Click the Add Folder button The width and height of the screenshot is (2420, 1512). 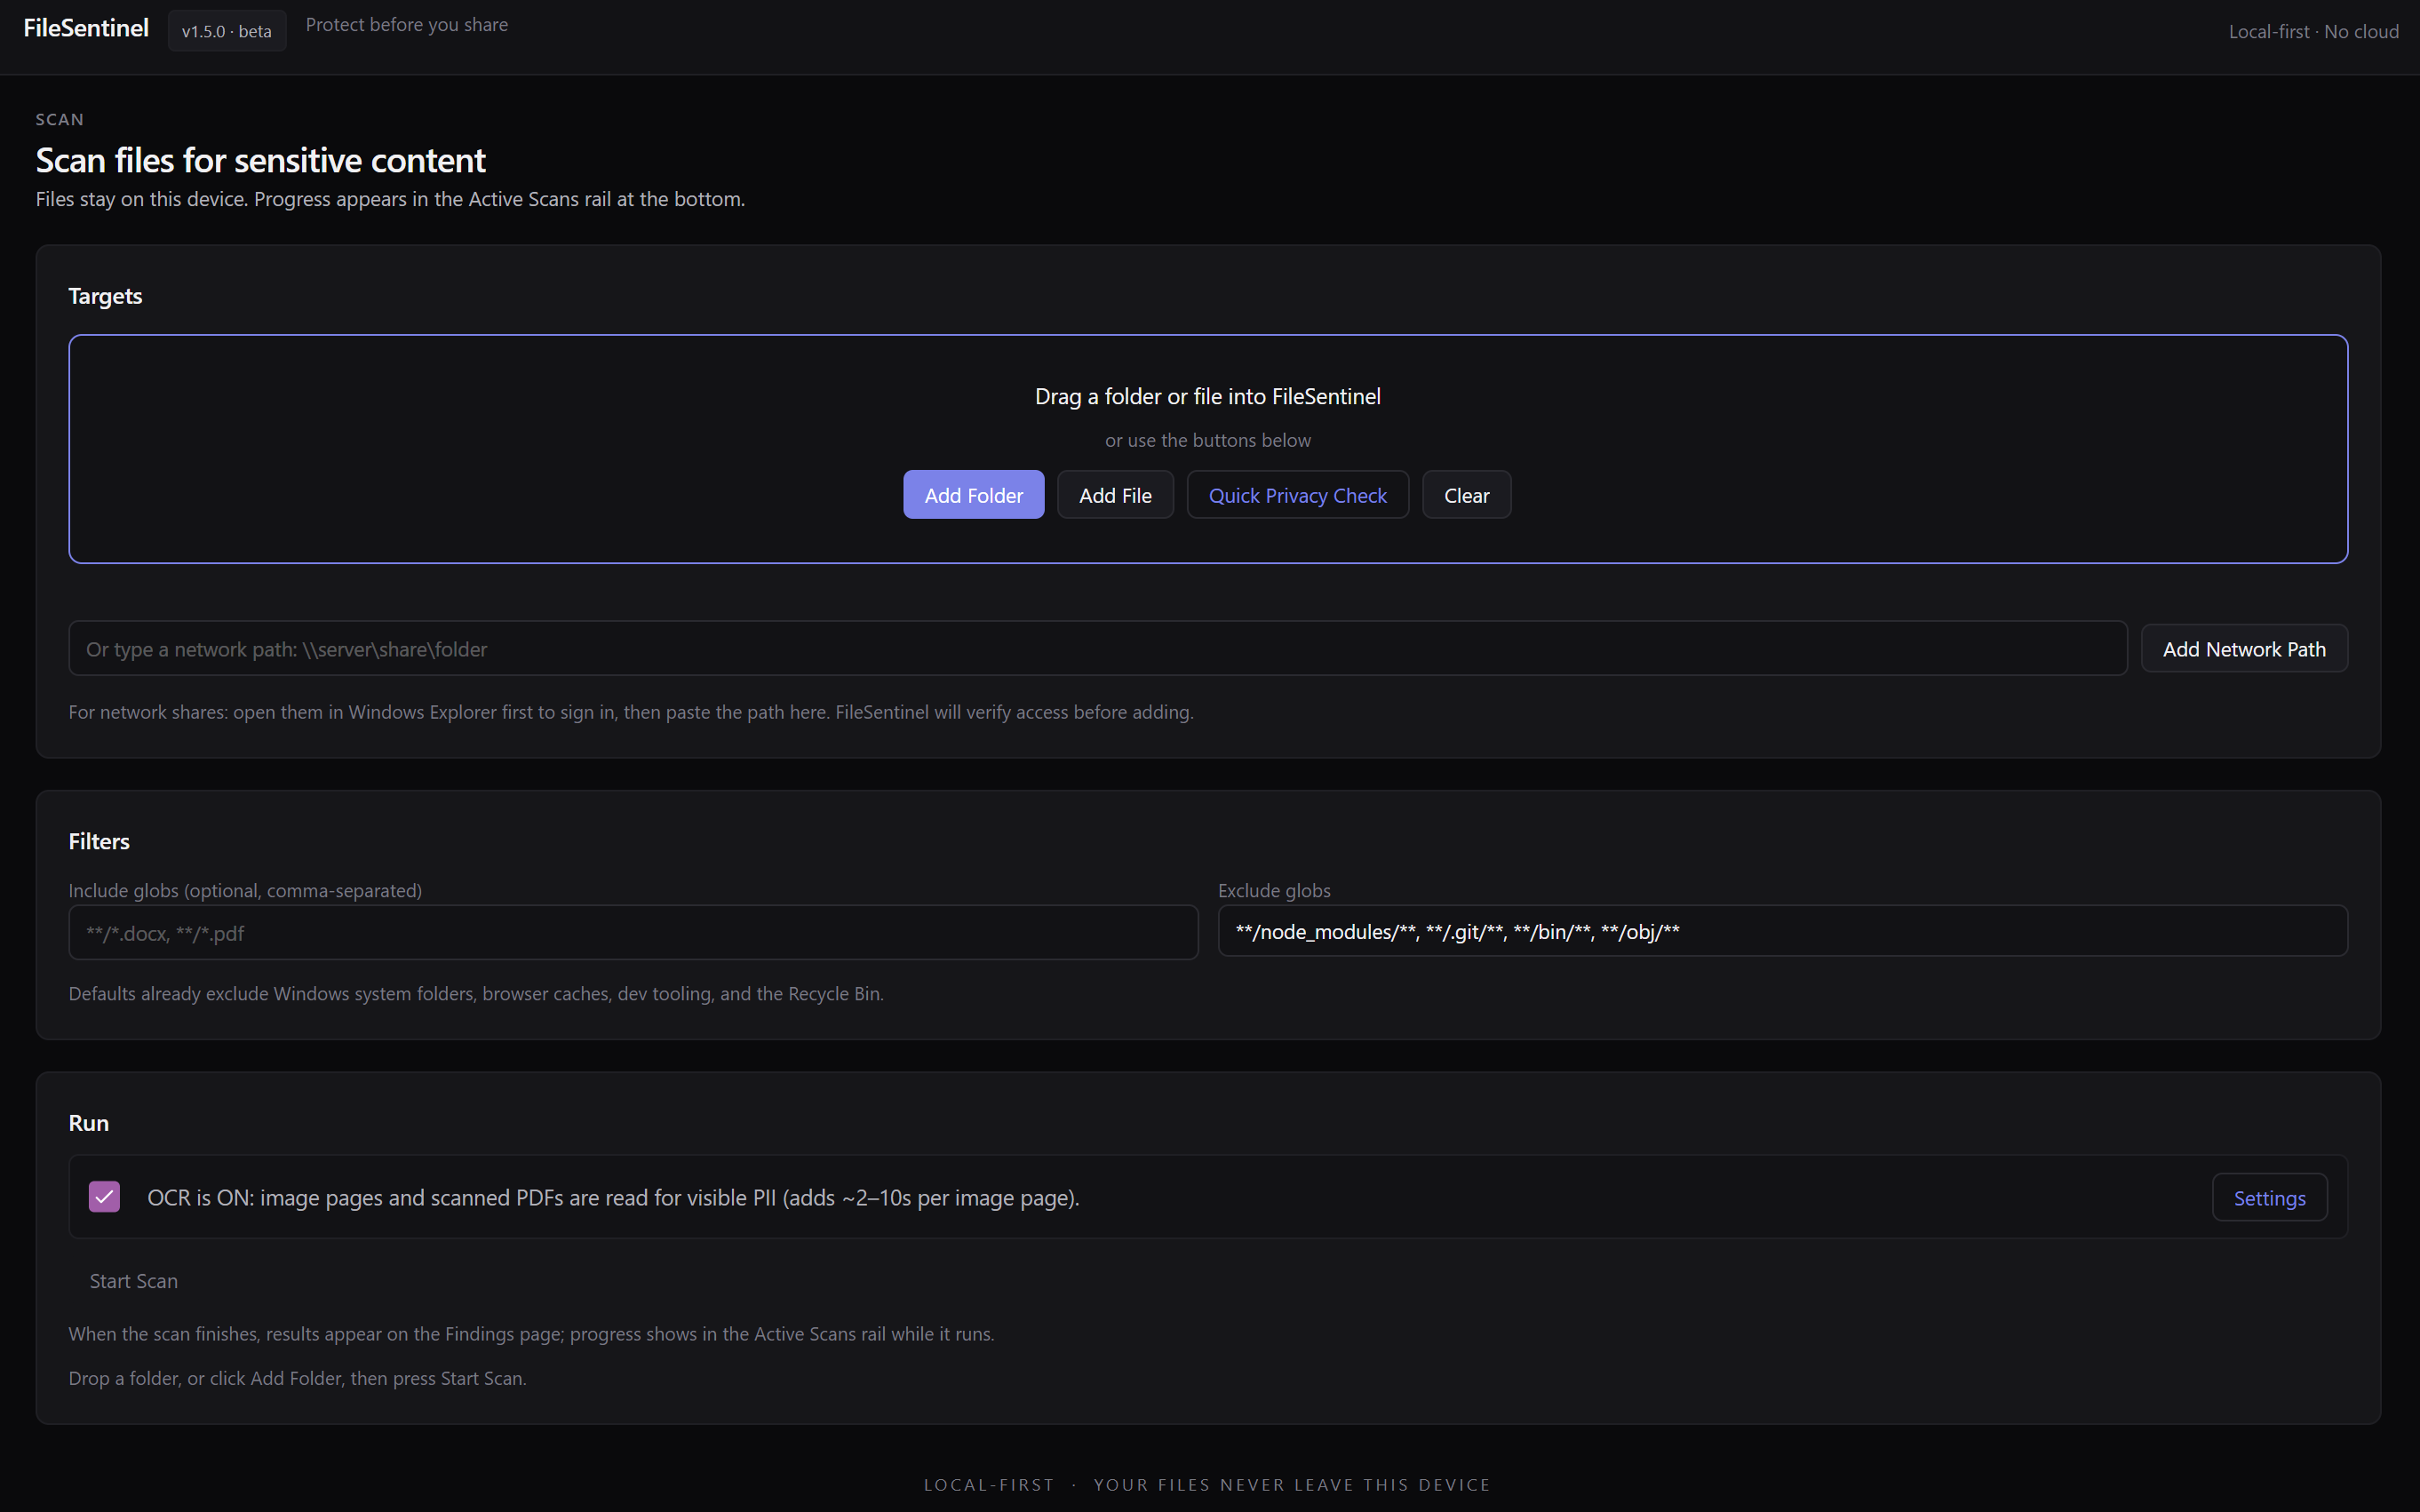[x=973, y=495]
